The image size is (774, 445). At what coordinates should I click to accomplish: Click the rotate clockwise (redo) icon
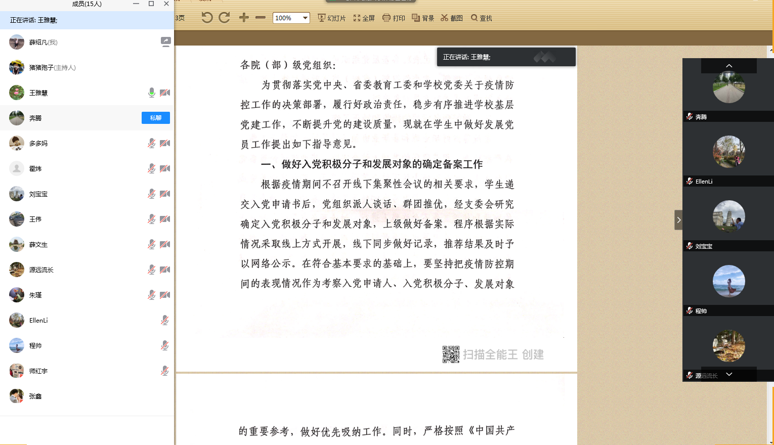point(224,18)
